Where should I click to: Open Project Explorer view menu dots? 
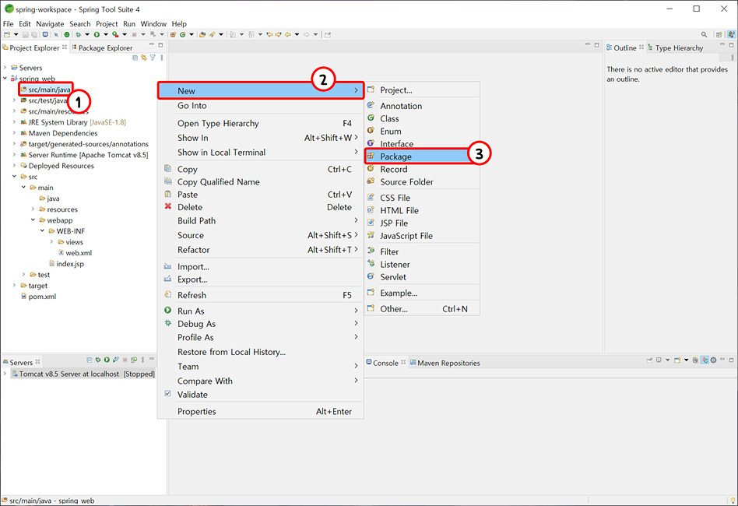tap(161, 58)
